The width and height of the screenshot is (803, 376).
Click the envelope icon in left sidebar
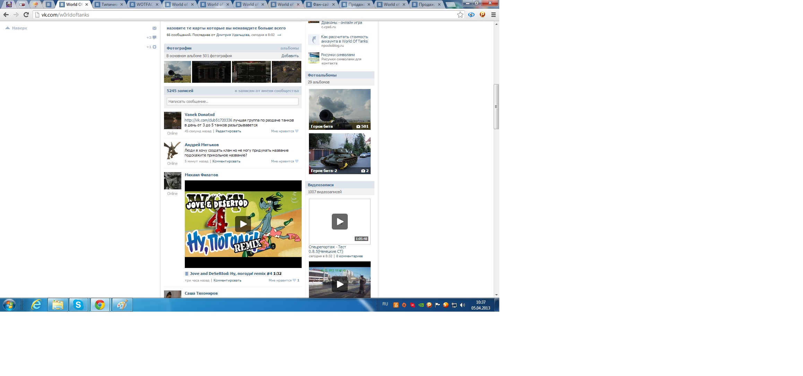(x=154, y=28)
